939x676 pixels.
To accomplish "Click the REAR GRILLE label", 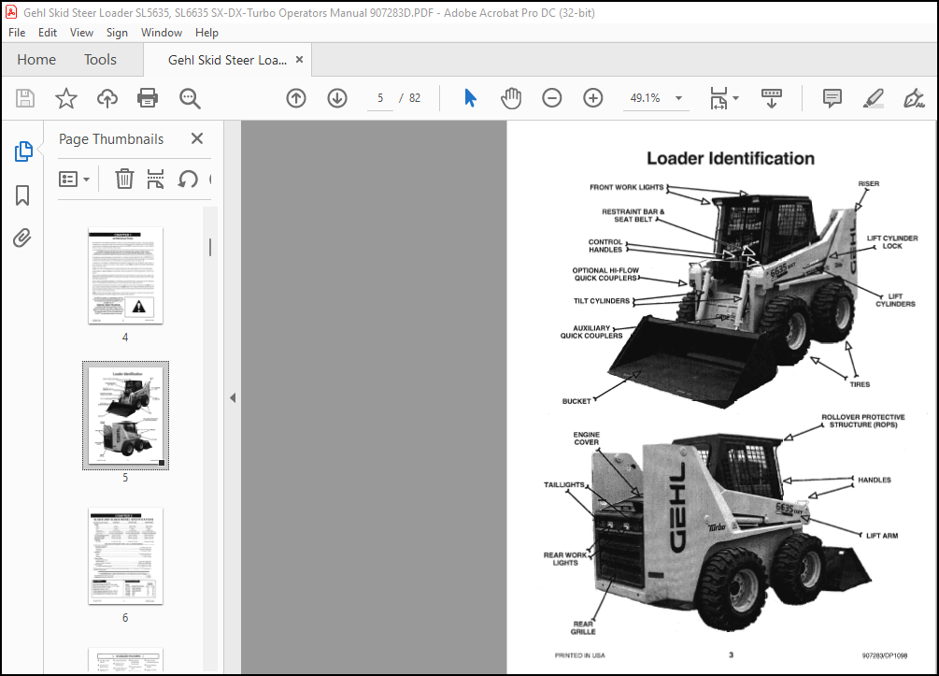I will pos(583,627).
